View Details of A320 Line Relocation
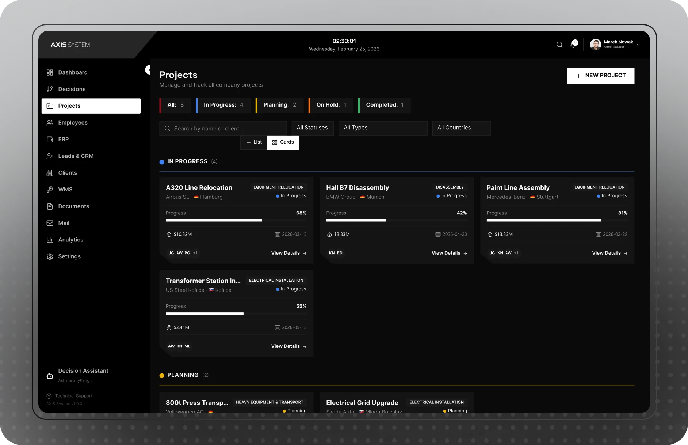Viewport: 688px width, 445px height. (288, 253)
